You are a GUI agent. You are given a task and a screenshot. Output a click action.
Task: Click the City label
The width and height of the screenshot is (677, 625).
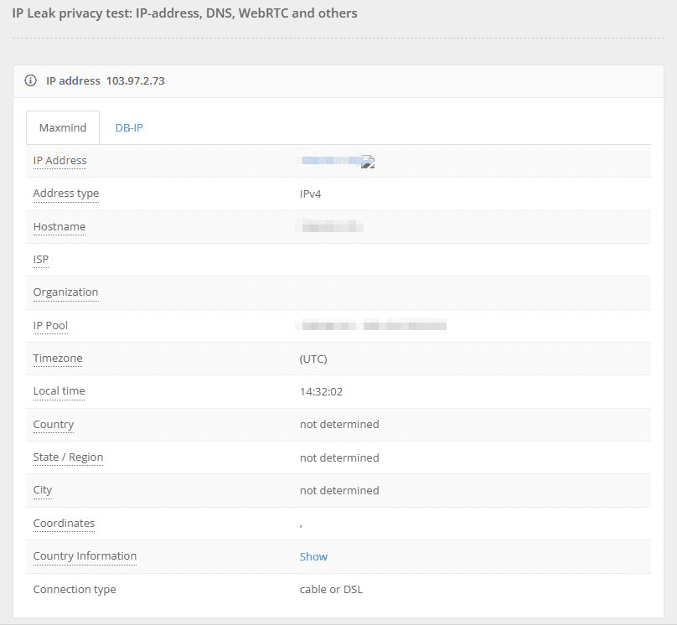click(x=43, y=490)
